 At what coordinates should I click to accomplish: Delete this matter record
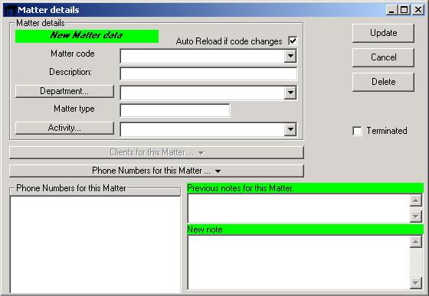point(383,82)
